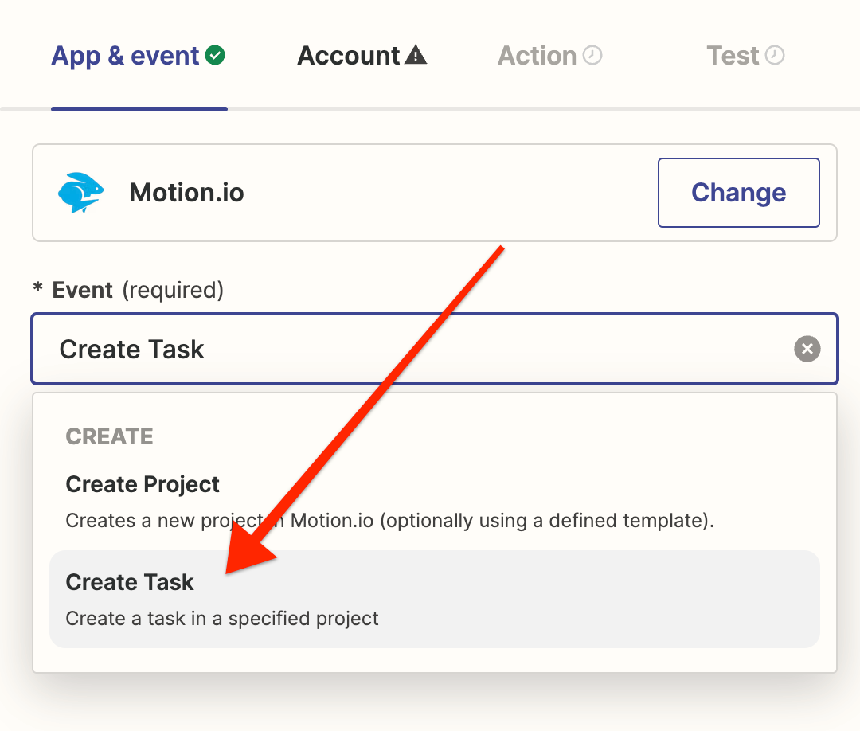Open the App & event tab
Image resolution: width=860 pixels, height=731 pixels.
tap(125, 56)
